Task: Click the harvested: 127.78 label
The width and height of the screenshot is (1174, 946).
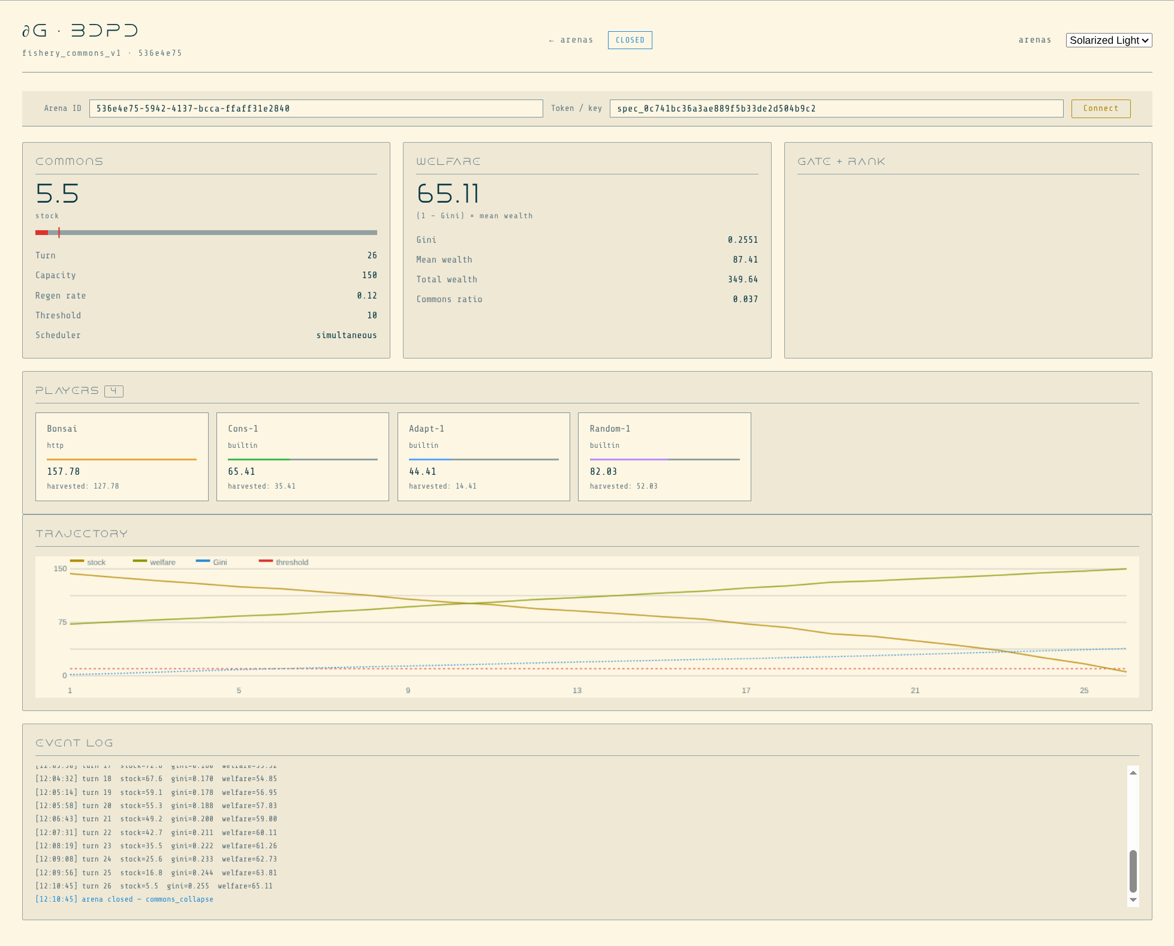Action: [83, 486]
